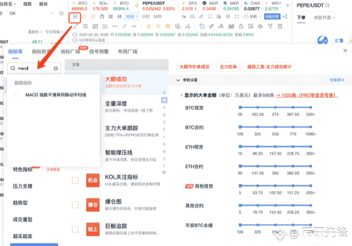Open the 1000条 PRO年会员专享 link

(x=307, y=95)
